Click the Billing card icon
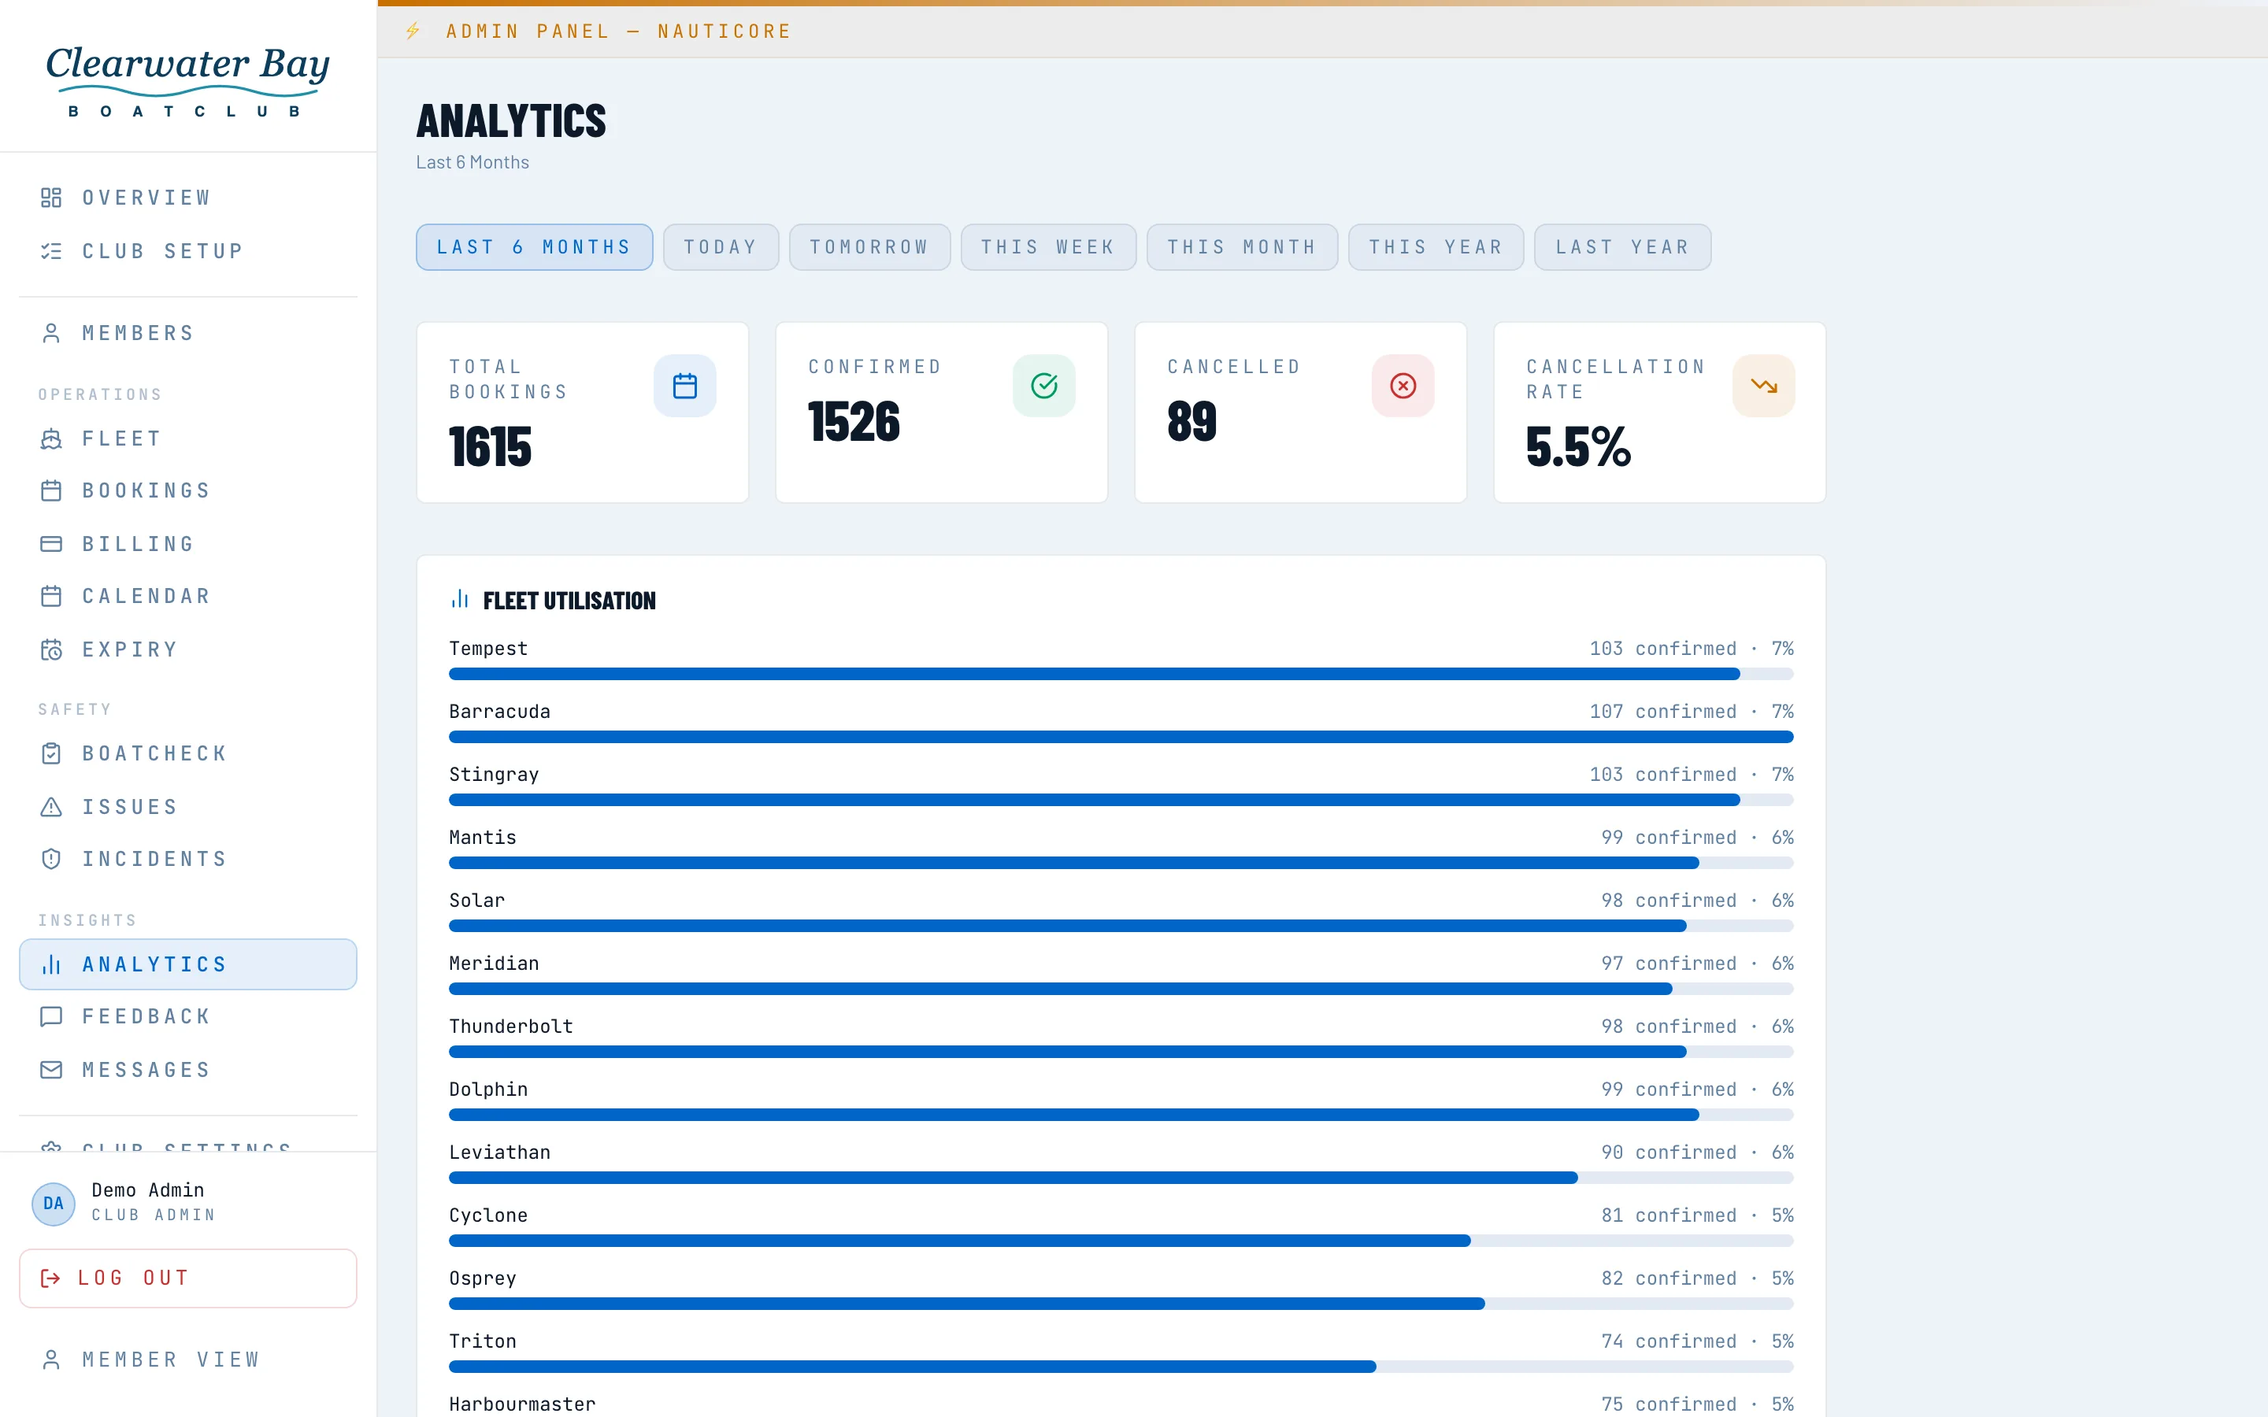Image resolution: width=2268 pixels, height=1417 pixels. point(51,545)
